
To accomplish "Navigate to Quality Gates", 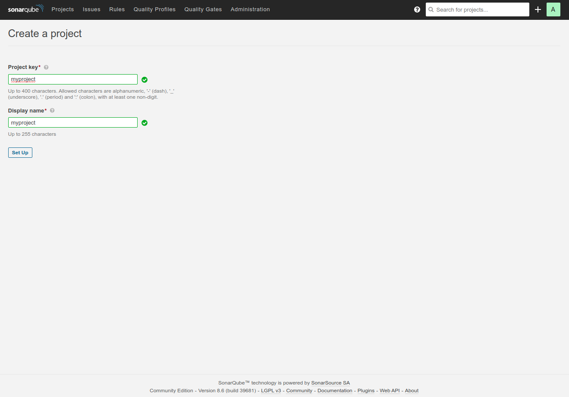I will pos(203,9).
